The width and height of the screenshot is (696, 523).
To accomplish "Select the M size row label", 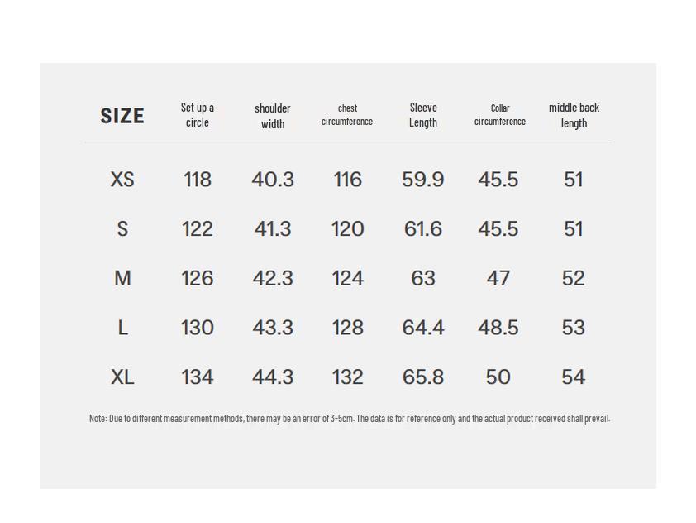I will [x=122, y=279].
